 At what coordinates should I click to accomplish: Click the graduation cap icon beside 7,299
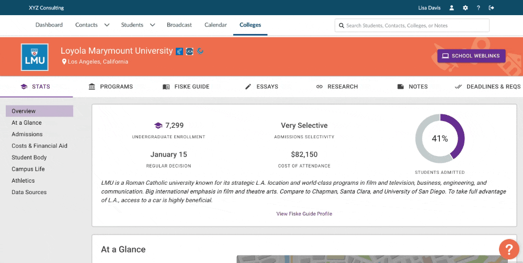(x=158, y=126)
